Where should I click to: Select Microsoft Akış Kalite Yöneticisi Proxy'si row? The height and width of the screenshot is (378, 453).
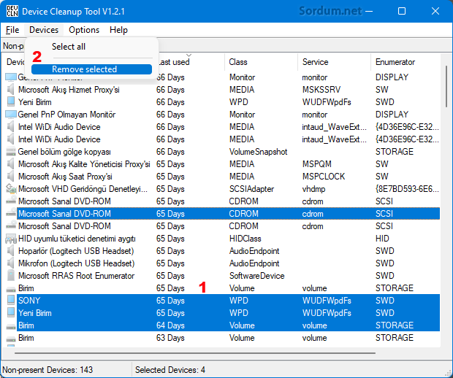pyautogui.click(x=222, y=164)
